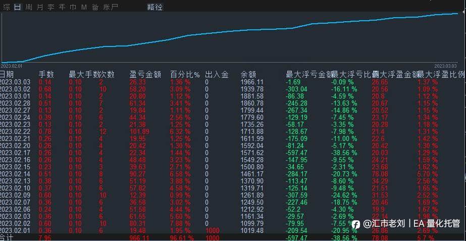The height and width of the screenshot is (241, 466).
Task: Click balance value 1713.88
Action: pos(252,131)
